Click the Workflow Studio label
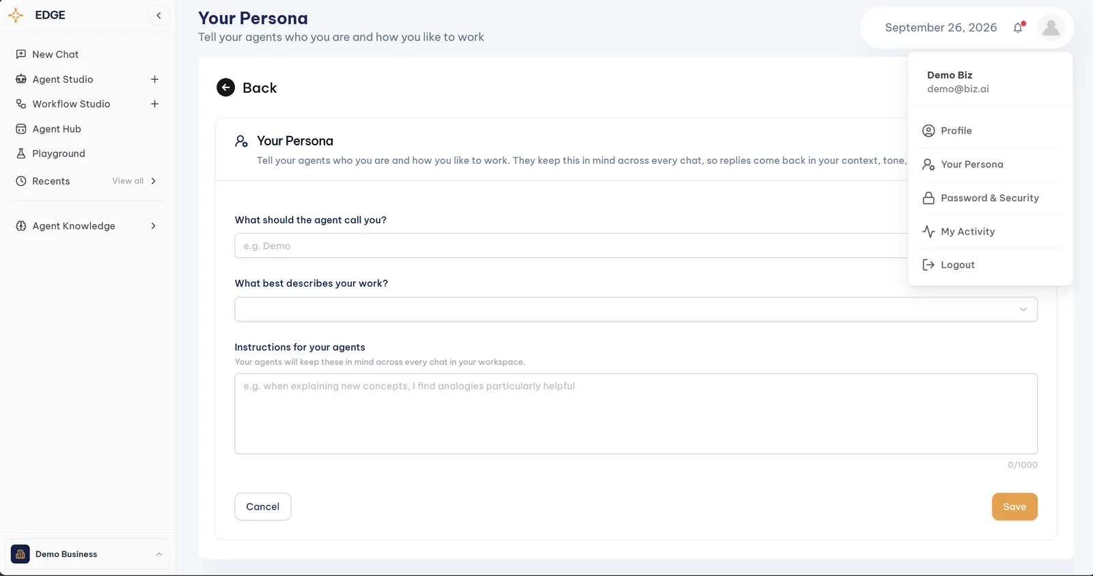 (x=71, y=104)
